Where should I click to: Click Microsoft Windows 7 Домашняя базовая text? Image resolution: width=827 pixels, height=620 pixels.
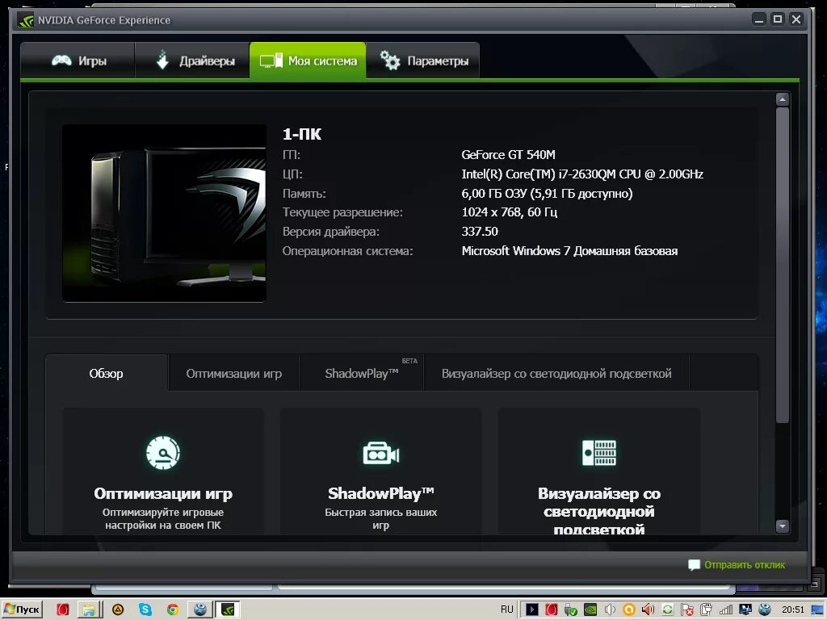pyautogui.click(x=569, y=251)
